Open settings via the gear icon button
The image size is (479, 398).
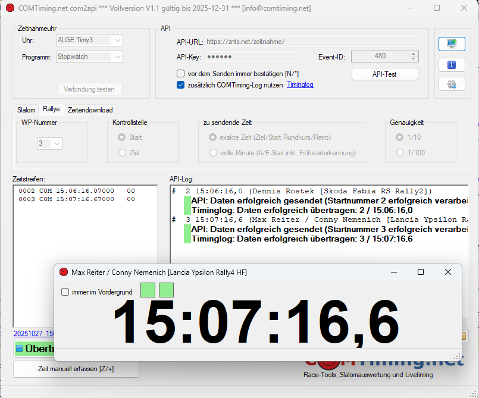451,84
